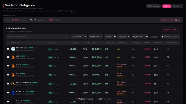Enable With capacity filter checkbox
This screenshot has height=104, width=186.
[163, 37]
